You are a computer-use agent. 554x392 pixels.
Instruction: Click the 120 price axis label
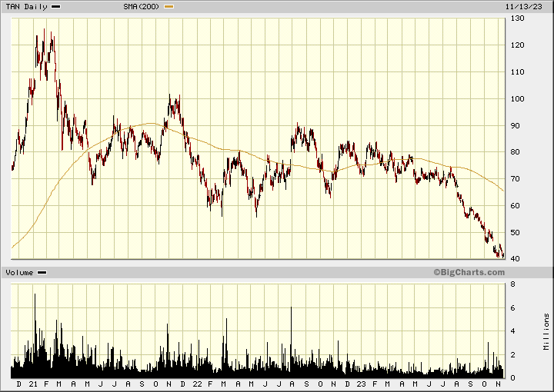tap(518, 45)
